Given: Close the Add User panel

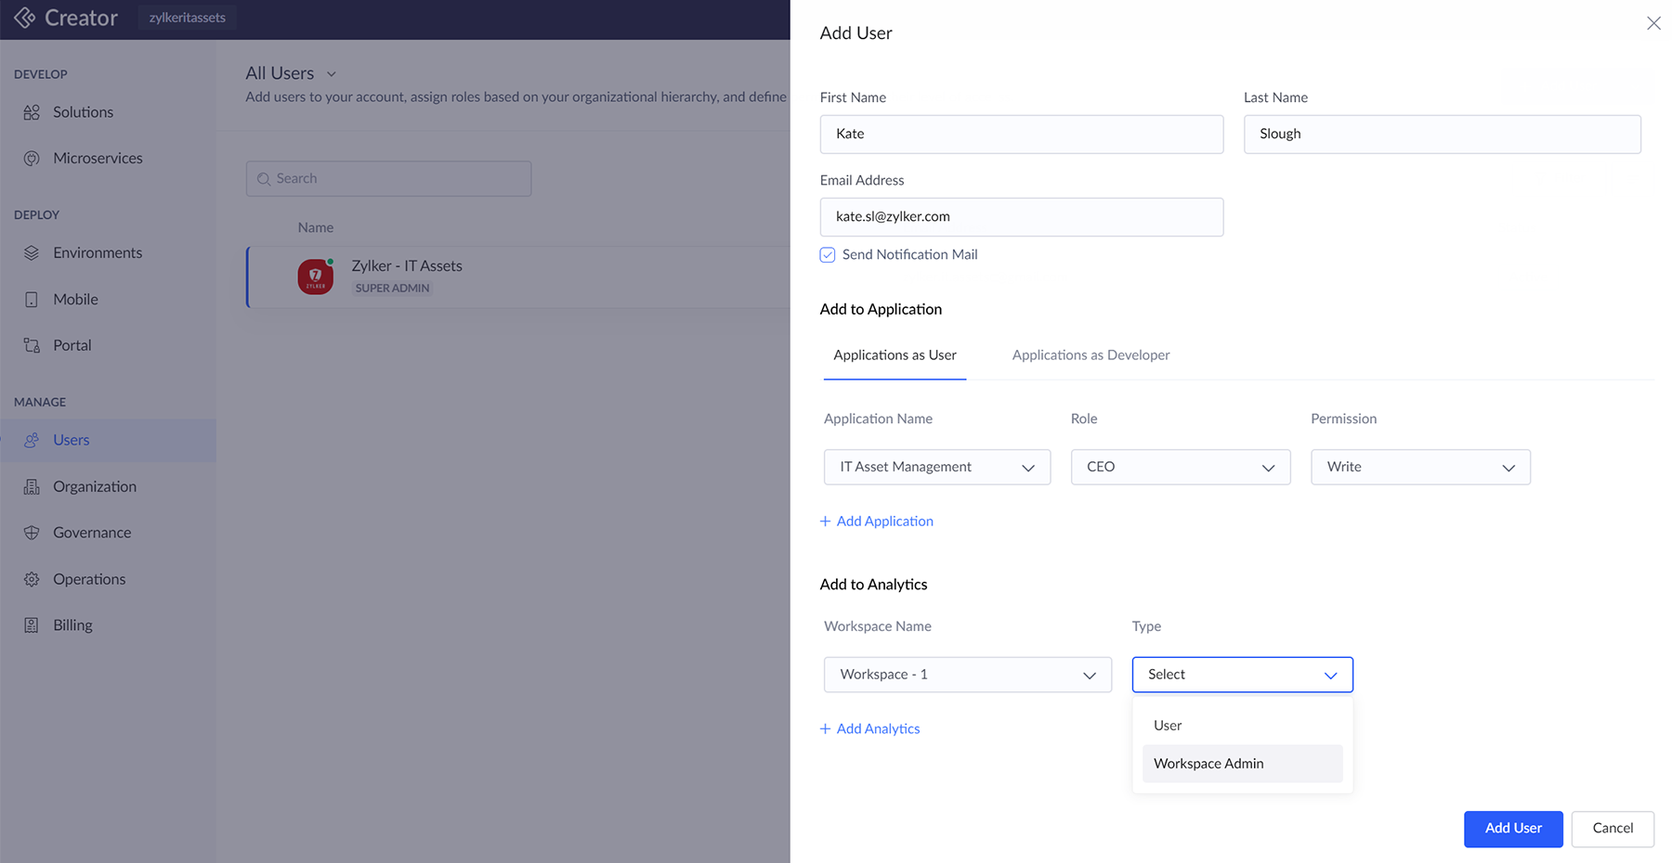Looking at the screenshot, I should (x=1653, y=23).
